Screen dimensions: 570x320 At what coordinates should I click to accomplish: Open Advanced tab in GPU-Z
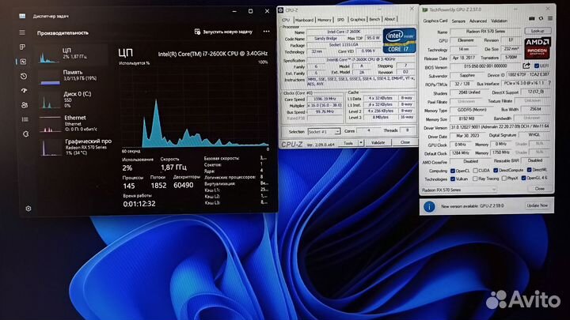point(477,21)
